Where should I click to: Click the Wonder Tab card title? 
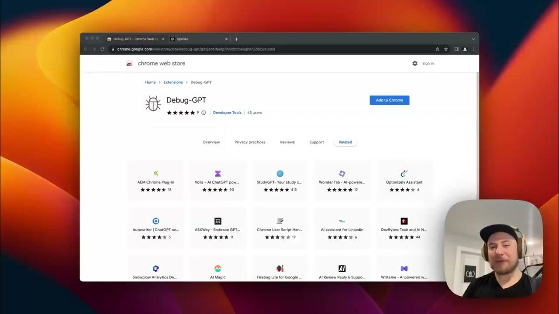[x=342, y=182]
